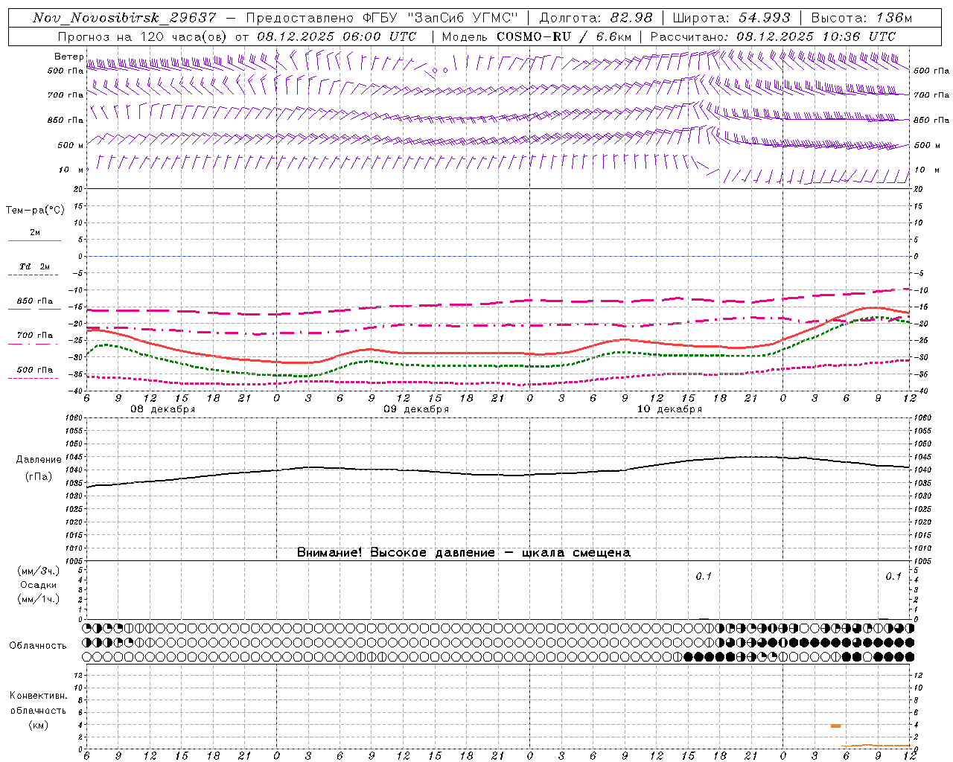
Task: Click the (мм/1ч.) precipitation unit label
Action: click(x=38, y=599)
